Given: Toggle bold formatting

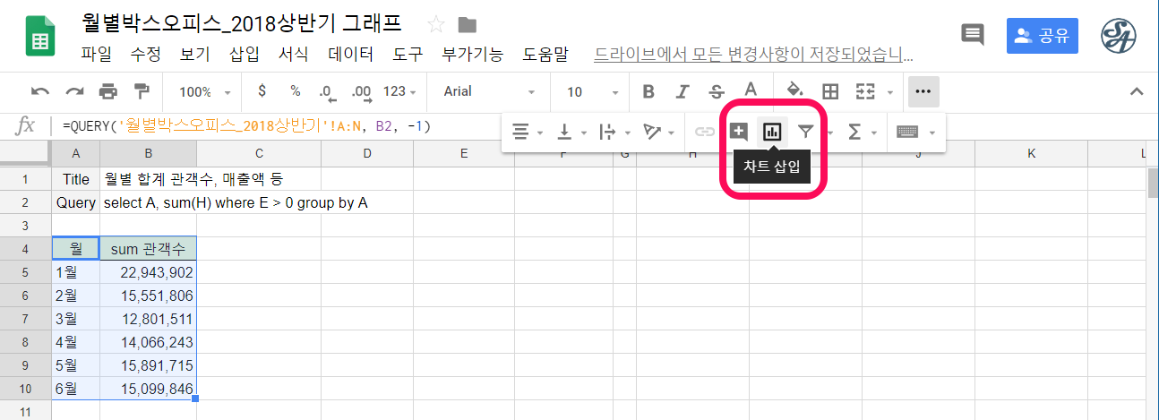Looking at the screenshot, I should click(x=648, y=91).
